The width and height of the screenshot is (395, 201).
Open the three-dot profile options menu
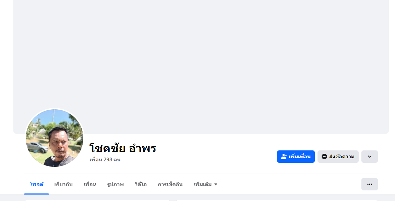[369, 184]
